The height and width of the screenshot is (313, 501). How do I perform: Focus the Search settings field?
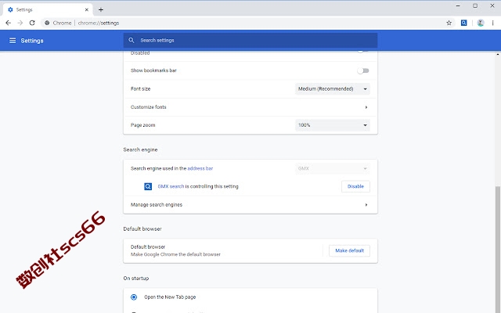250,40
